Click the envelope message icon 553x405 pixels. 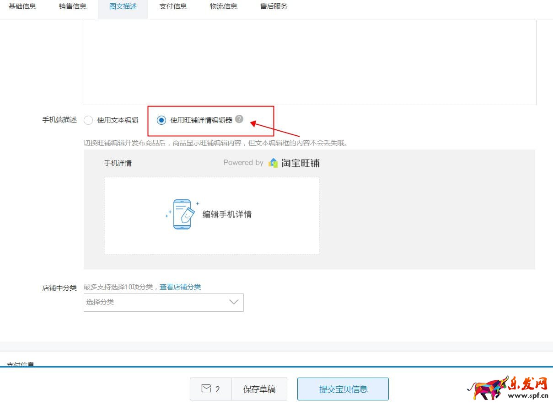pos(206,389)
